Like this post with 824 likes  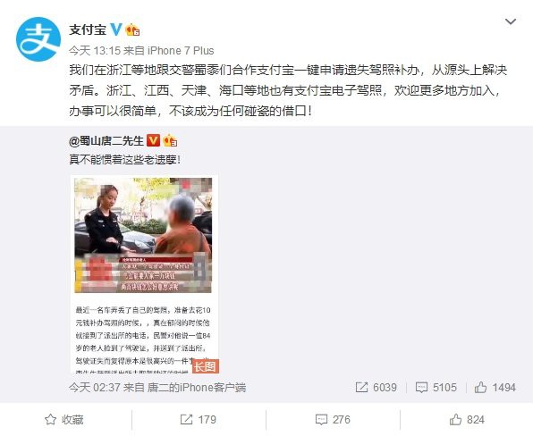point(467,420)
